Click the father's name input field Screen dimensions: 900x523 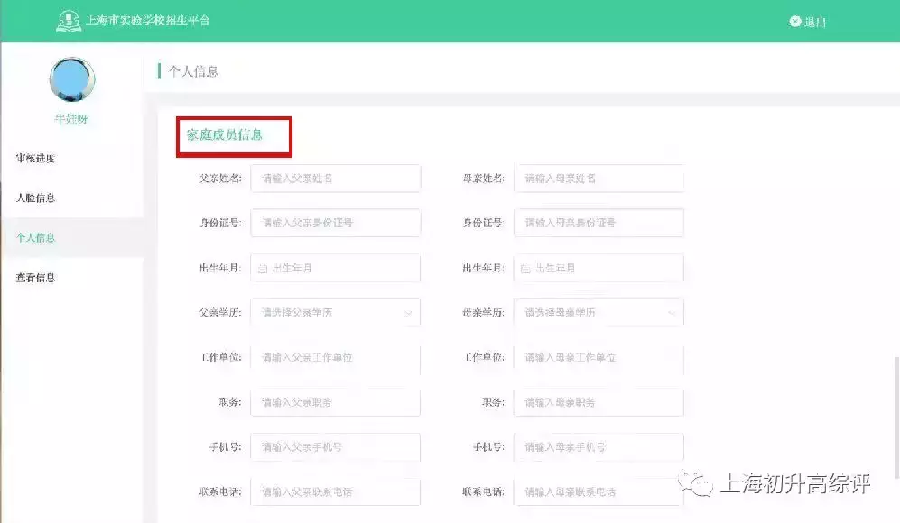(x=335, y=178)
